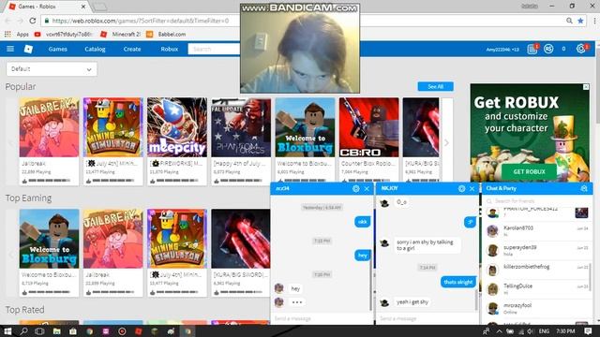Click the ENG language indicator in taskbar

544,331
